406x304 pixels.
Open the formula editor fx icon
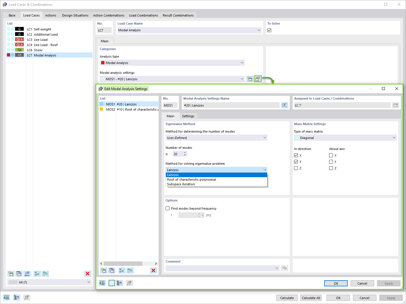point(129,283)
